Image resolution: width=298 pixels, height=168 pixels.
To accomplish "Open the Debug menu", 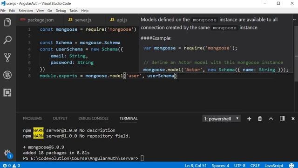I will click(x=61, y=11).
